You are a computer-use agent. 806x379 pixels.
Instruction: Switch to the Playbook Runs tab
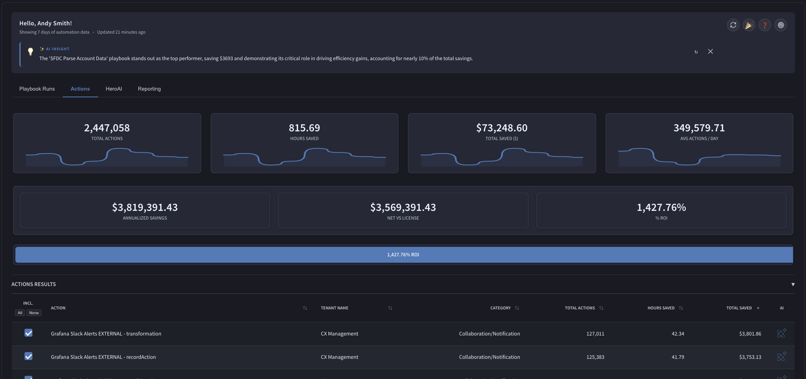(37, 89)
